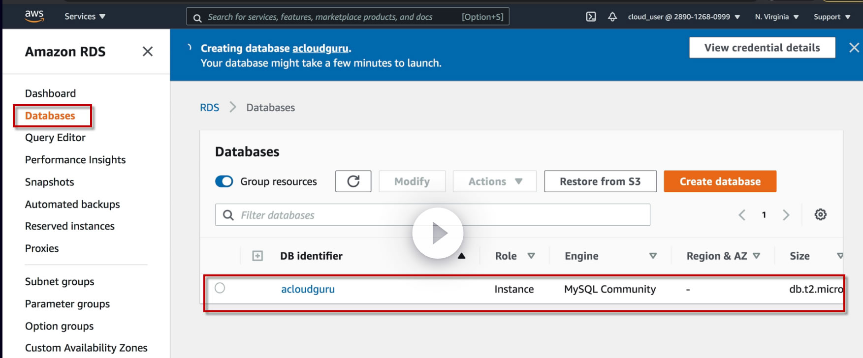Viewport: 863px width, 358px height.
Task: Open Query Editor in sidebar
Action: point(55,138)
